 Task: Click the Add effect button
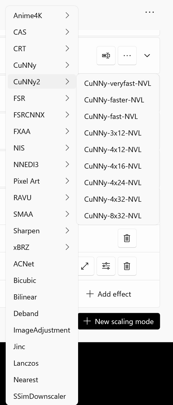coord(109,294)
